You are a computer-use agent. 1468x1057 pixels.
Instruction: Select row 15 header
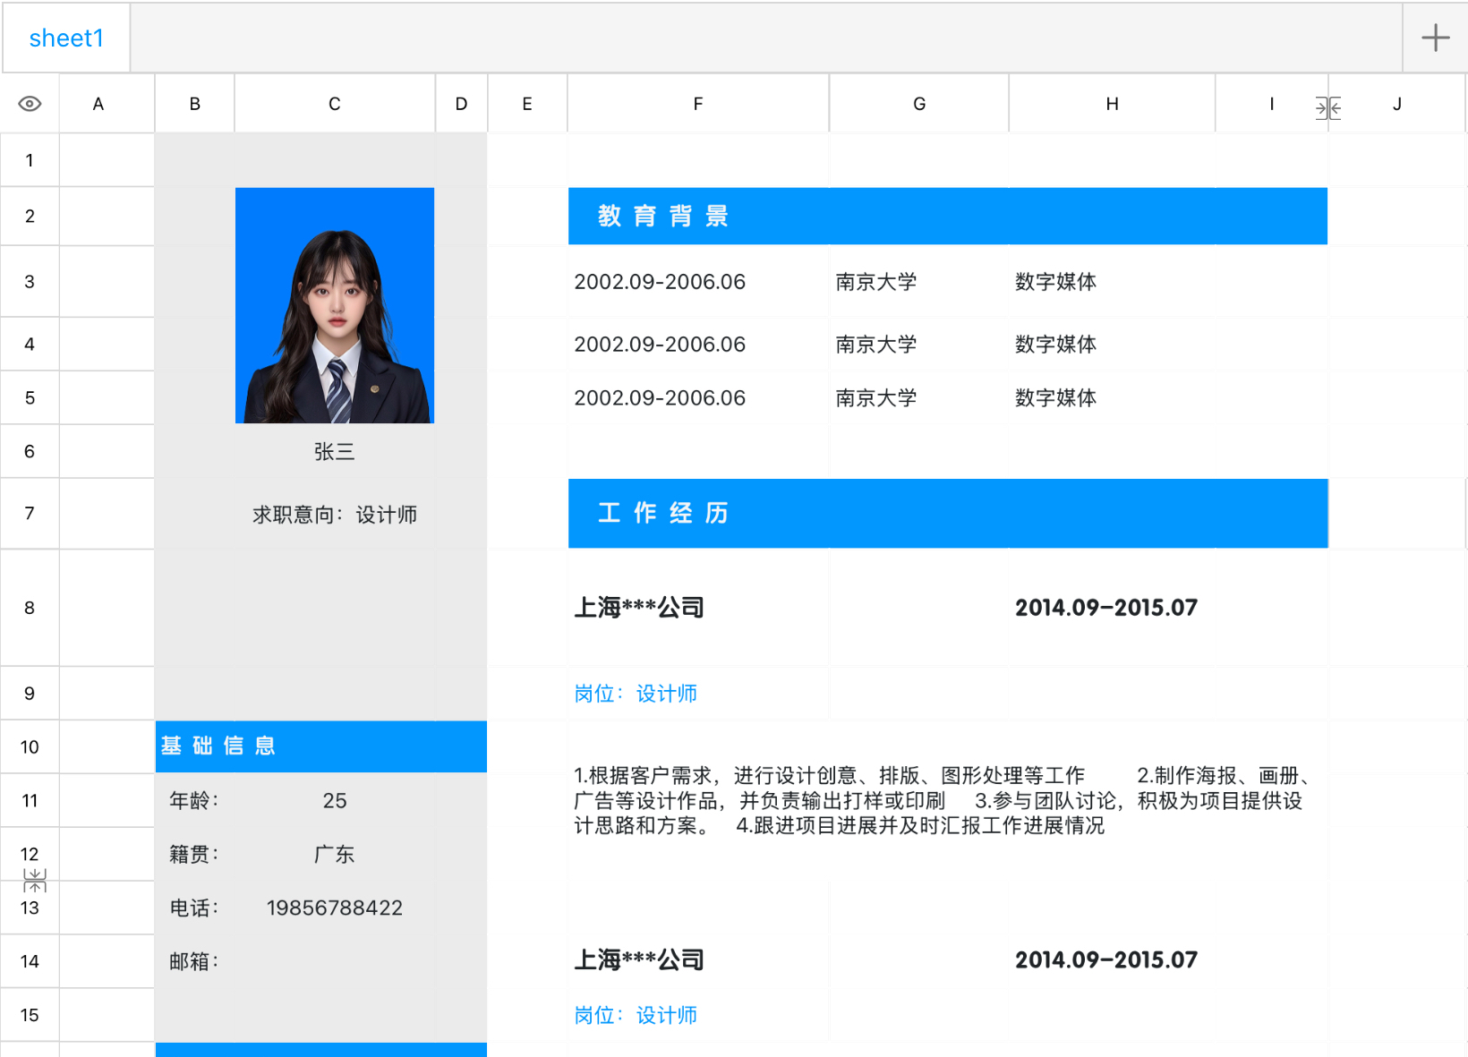[30, 1015]
